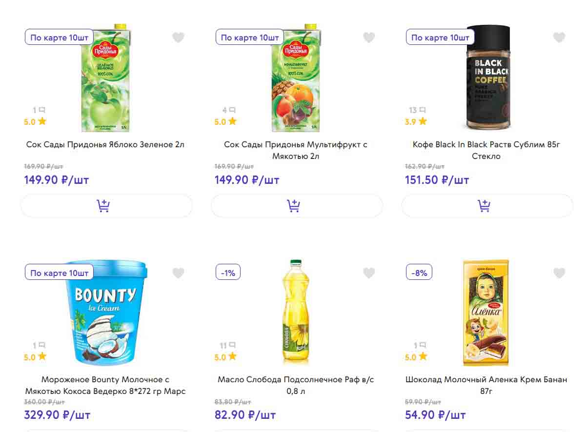
Task: Open Сок Сады Придонья Яблоко Зеленое title
Action: click(105, 145)
